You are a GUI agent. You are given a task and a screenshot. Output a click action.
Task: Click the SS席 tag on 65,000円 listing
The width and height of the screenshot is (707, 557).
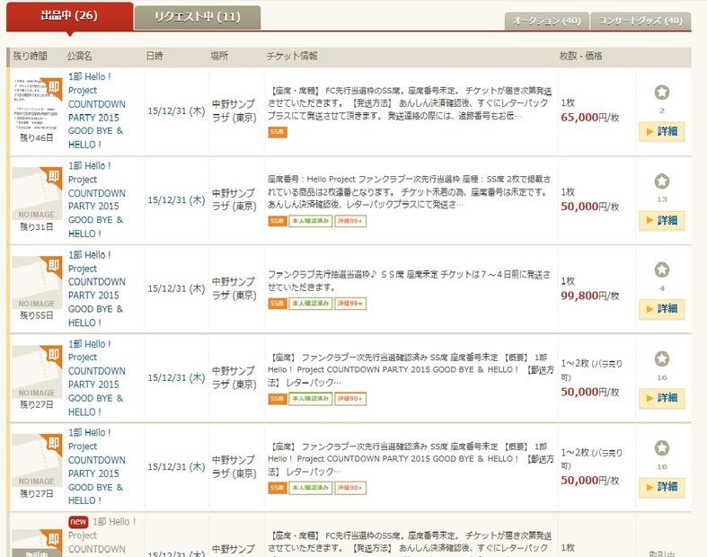(278, 132)
